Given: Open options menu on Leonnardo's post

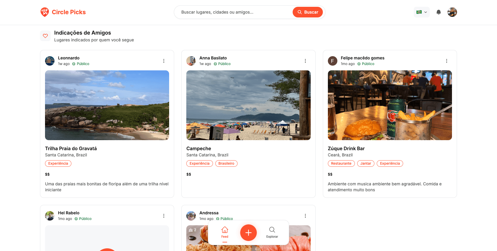Looking at the screenshot, I should (164, 61).
